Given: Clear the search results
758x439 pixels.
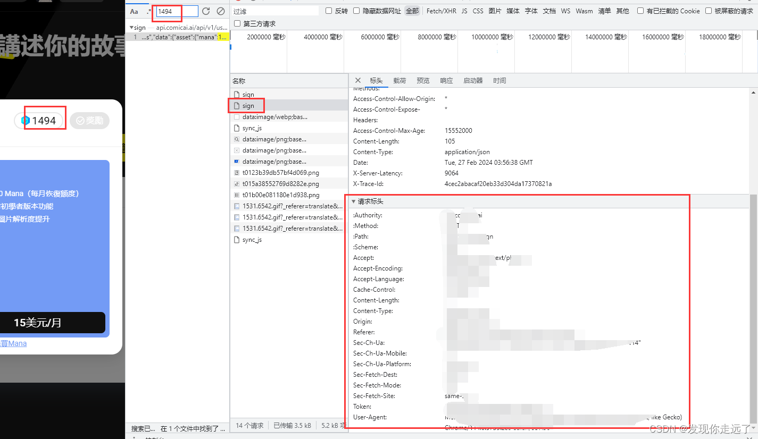Looking at the screenshot, I should 221,11.
